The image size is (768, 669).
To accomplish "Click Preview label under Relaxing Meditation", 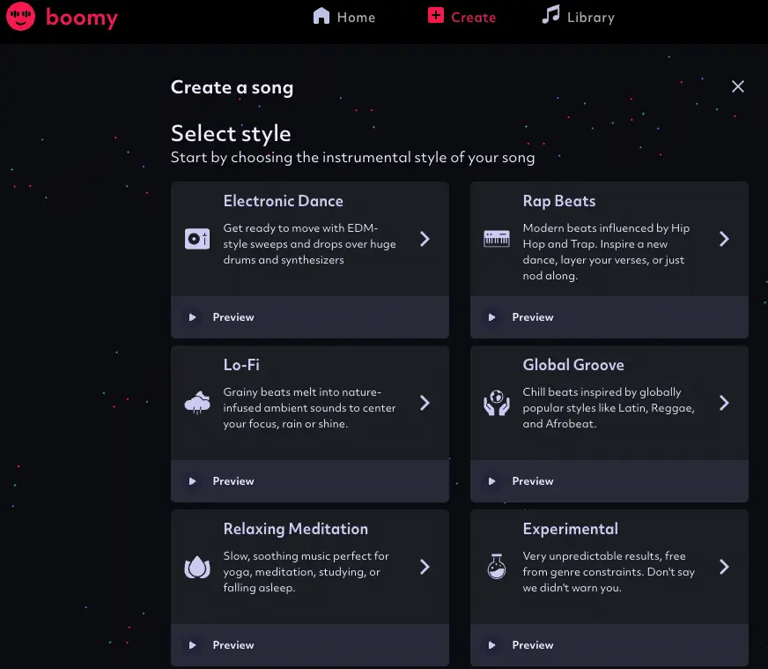I will 233,645.
